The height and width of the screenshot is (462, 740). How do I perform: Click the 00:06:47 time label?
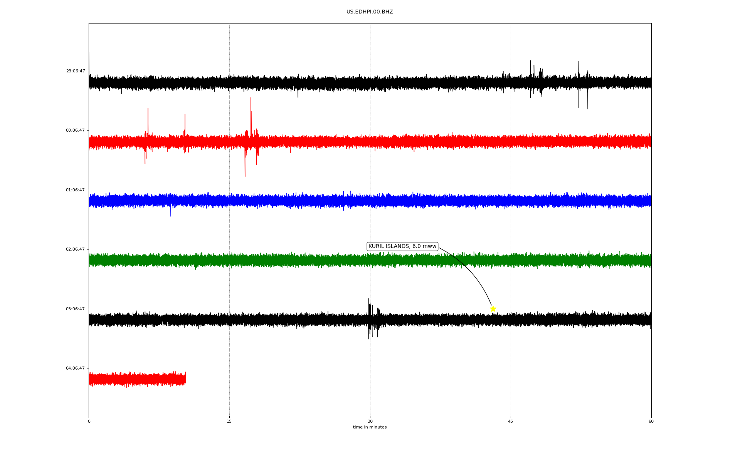pos(76,131)
